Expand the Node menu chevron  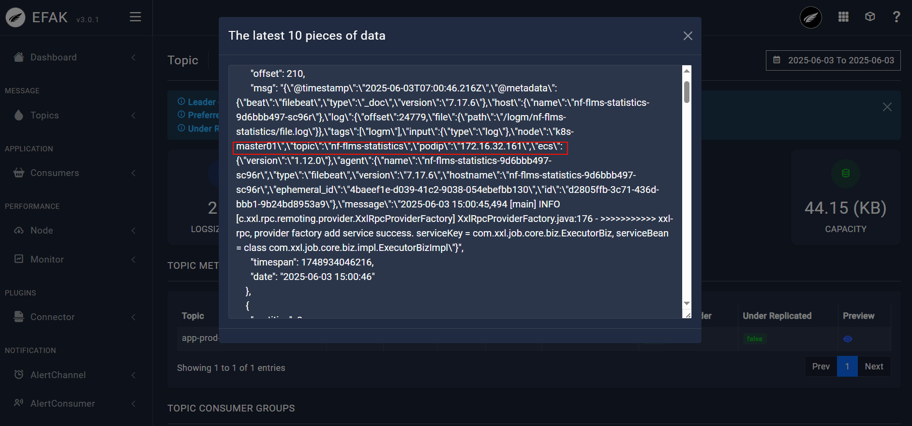click(134, 231)
